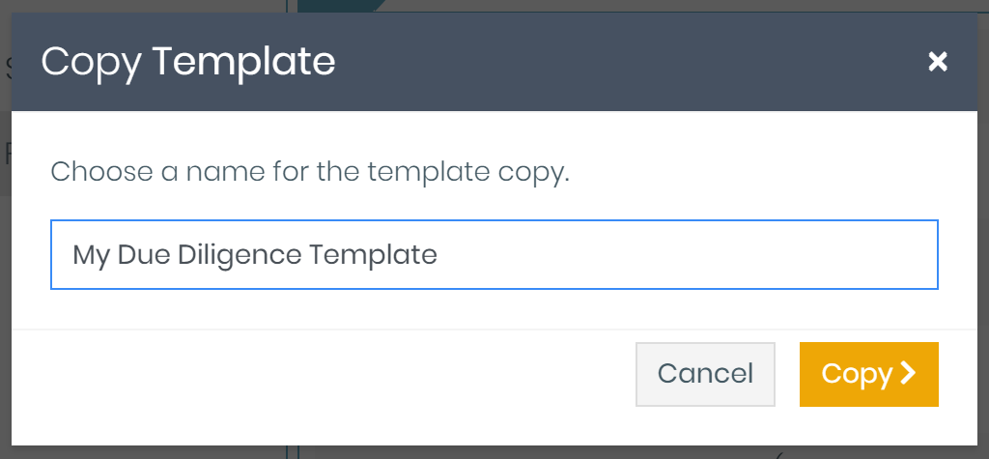
Task: Click the white X icon in header
Action: coord(937,62)
